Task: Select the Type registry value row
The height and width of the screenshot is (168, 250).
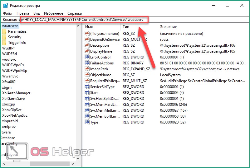Action: (x=94, y=122)
